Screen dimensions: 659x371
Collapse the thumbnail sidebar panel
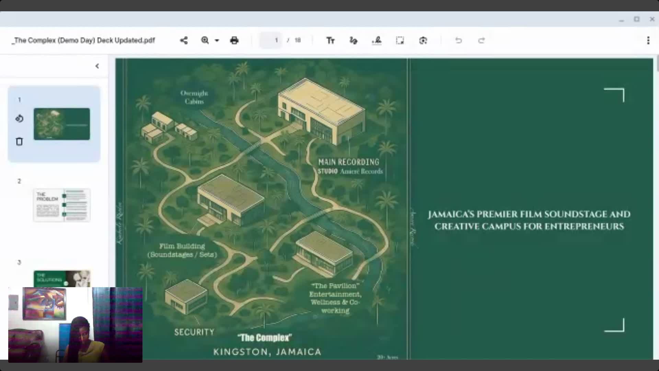tap(97, 66)
